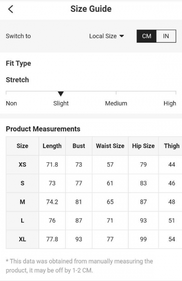Go back using the arrow icon
Screen dimensions: 182x281
click(x=11, y=9)
